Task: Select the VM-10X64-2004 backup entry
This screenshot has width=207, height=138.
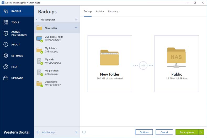Action: click(57, 39)
